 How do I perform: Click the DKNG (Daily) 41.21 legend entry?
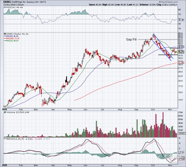pos(17,34)
